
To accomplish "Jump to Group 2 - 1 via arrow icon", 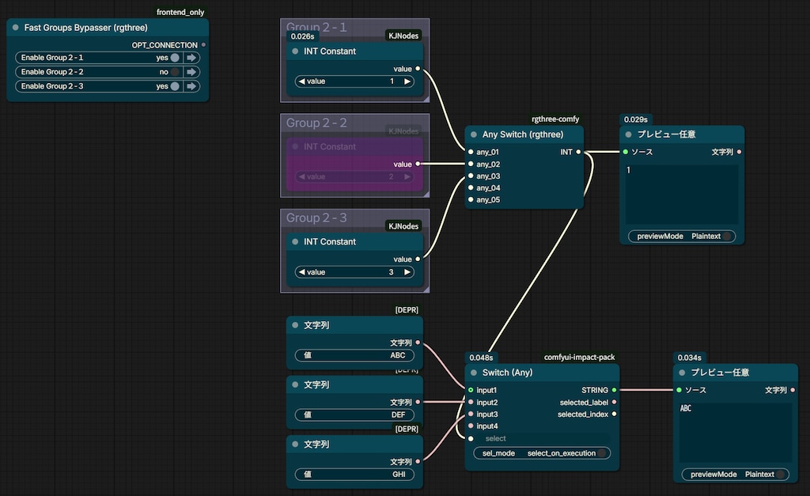I will tap(191, 58).
